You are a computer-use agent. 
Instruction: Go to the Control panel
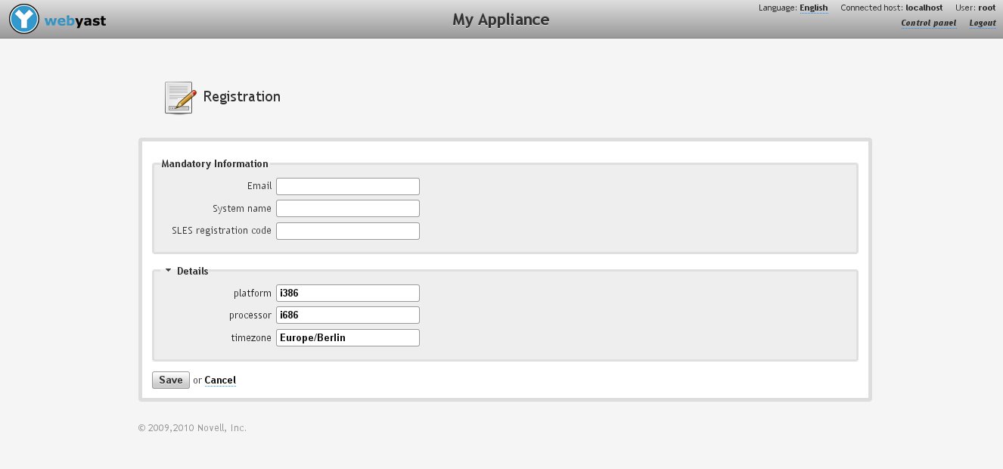(928, 23)
